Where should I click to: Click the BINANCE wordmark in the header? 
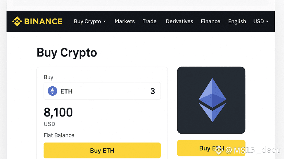pos(43,21)
